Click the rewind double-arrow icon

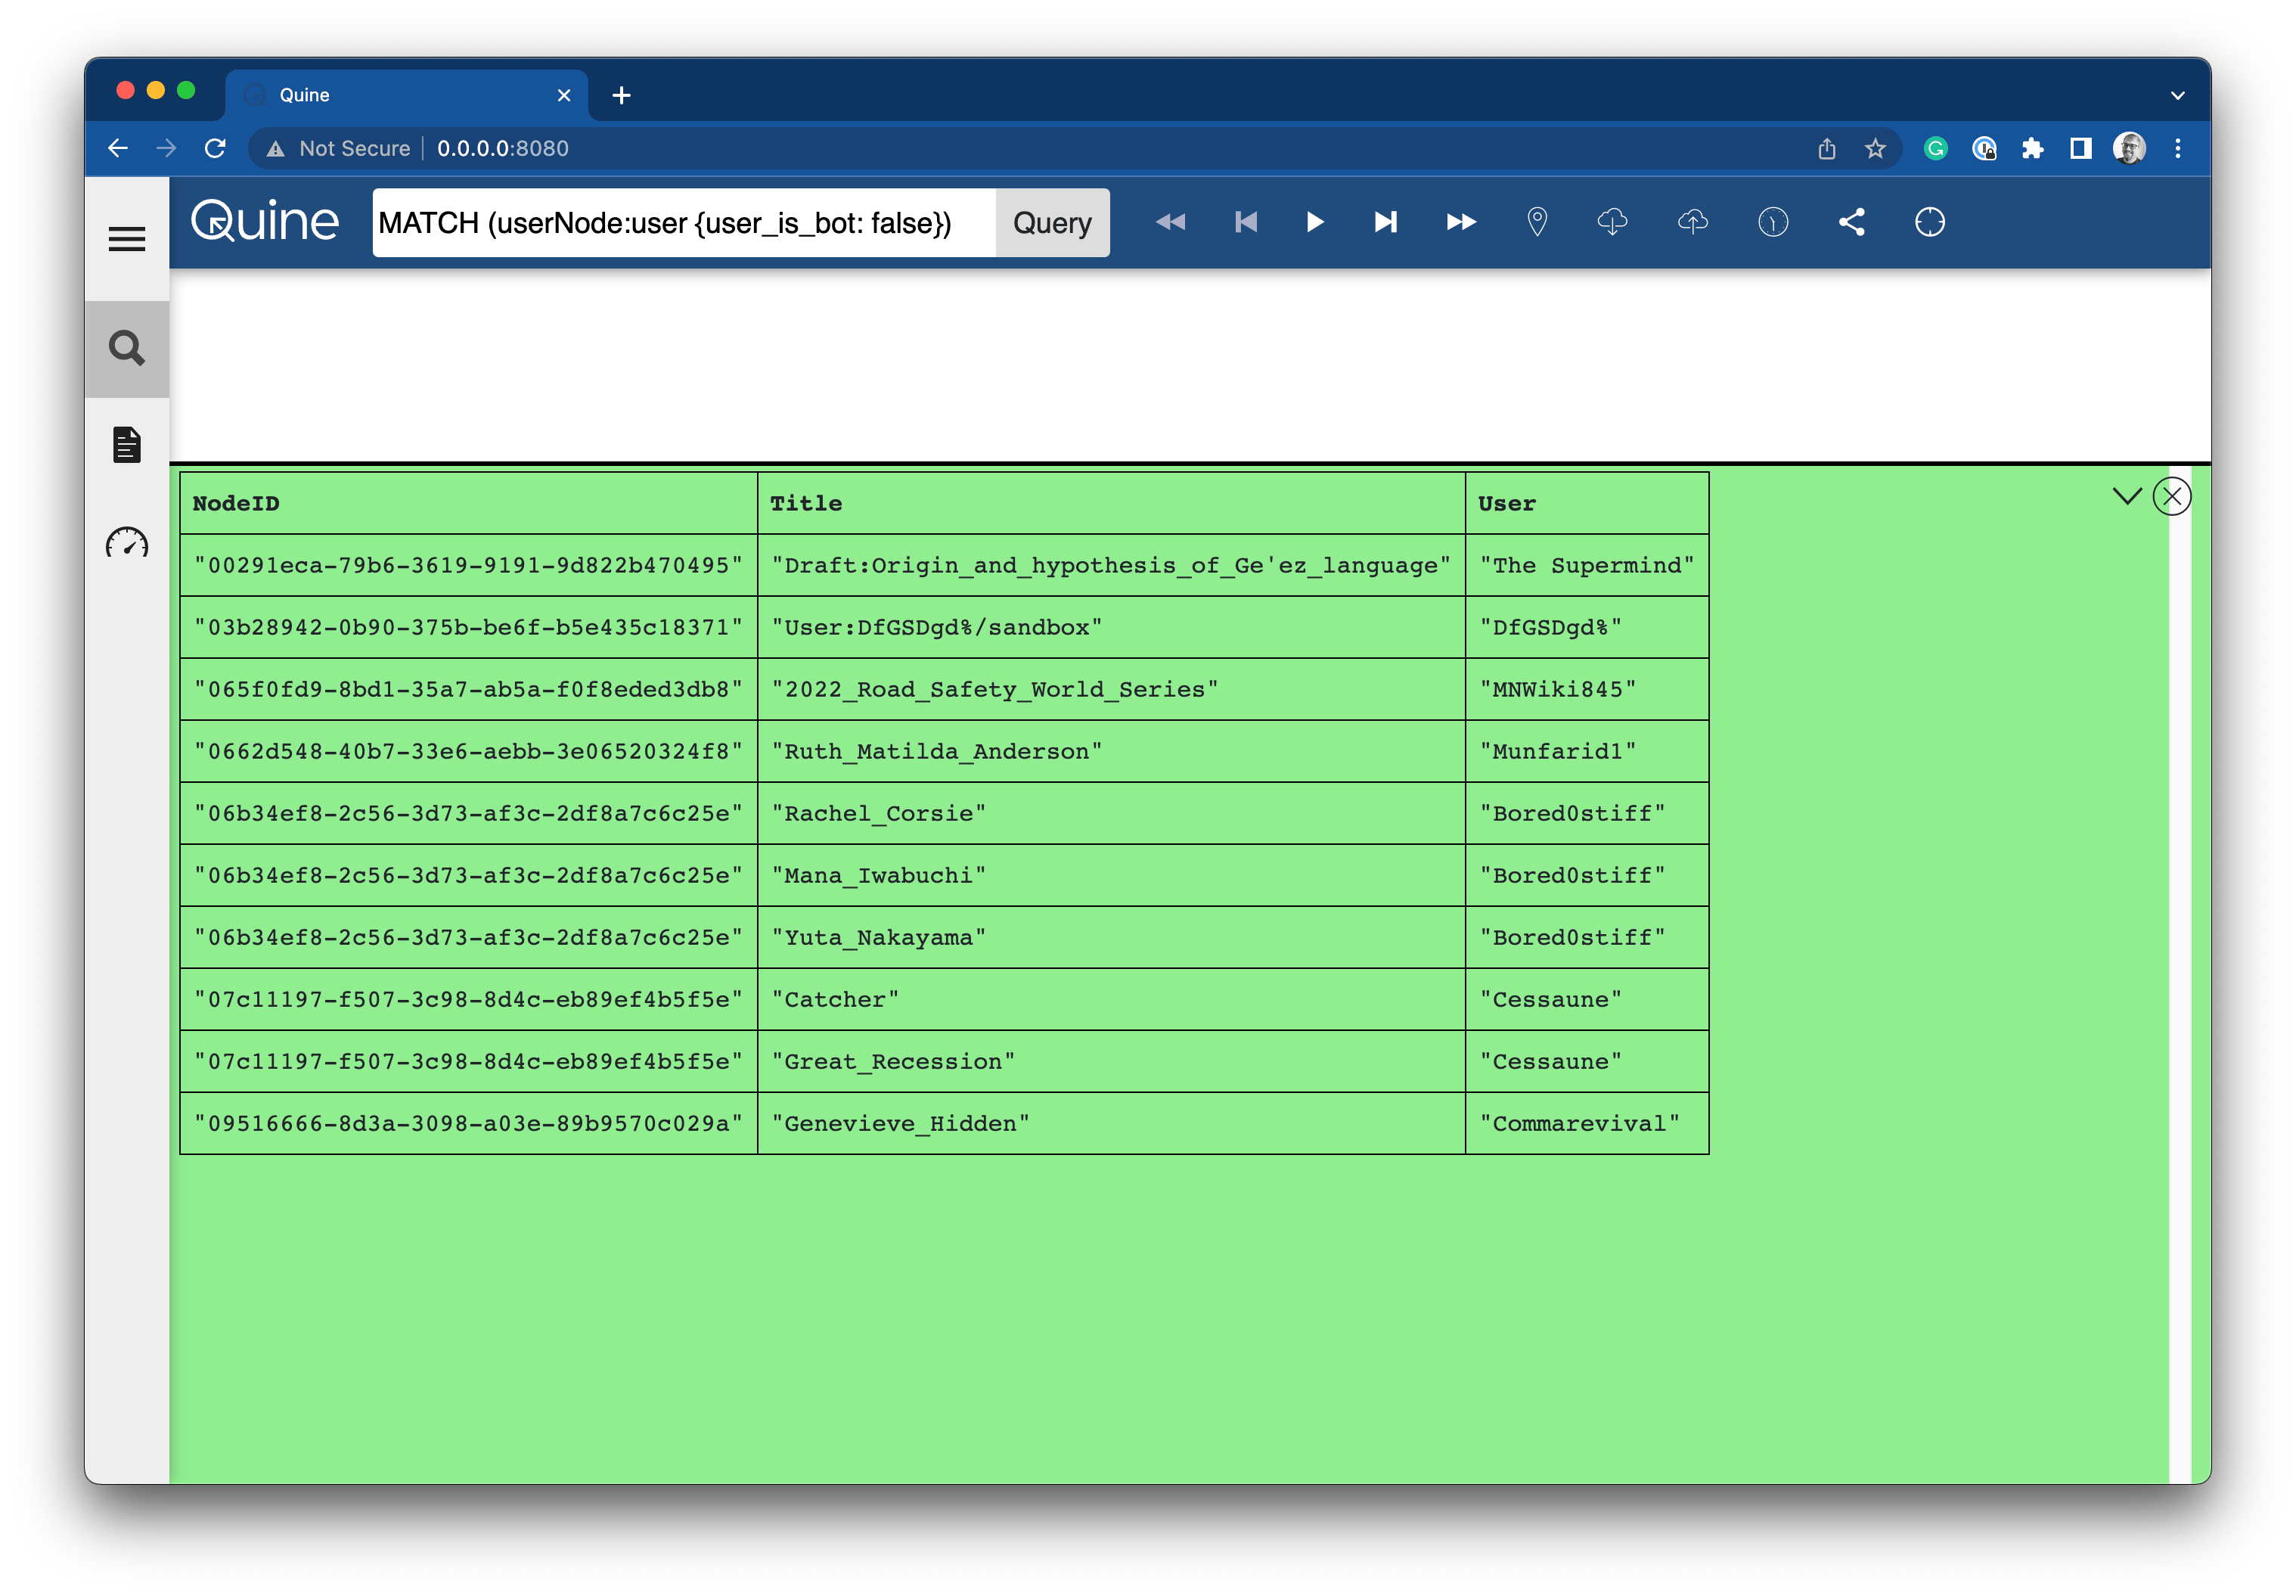coord(1171,222)
